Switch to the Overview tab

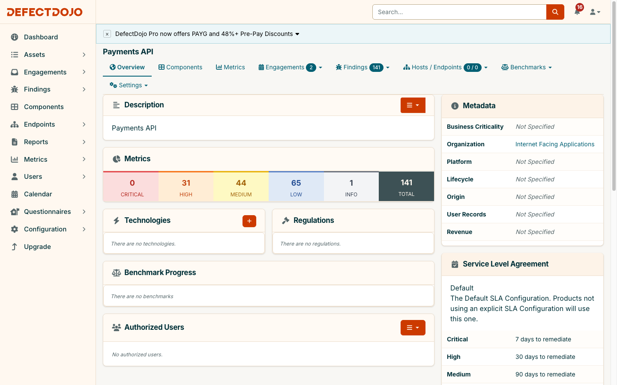(127, 67)
